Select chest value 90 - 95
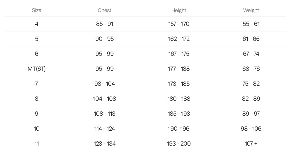 coord(105,39)
